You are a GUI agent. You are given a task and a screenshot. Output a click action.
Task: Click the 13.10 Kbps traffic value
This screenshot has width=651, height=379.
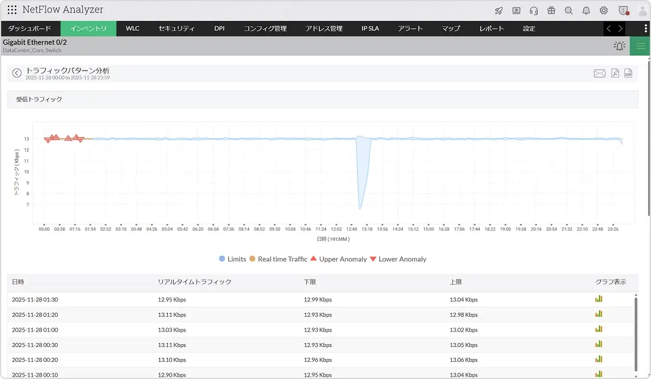[172, 360]
